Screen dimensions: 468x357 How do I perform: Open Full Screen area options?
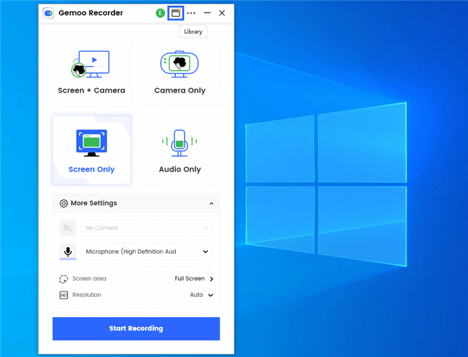[x=194, y=279]
